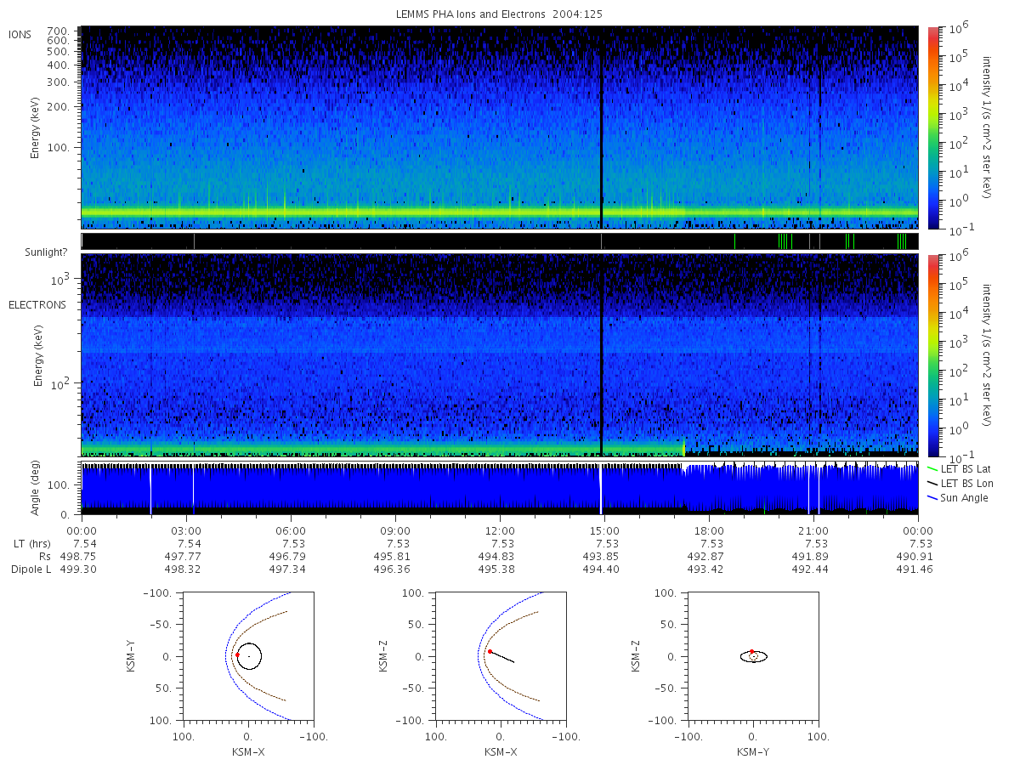Click the black data gap near 15:00 in ions panel
The width and height of the screenshot is (1020, 765).
pos(601,127)
